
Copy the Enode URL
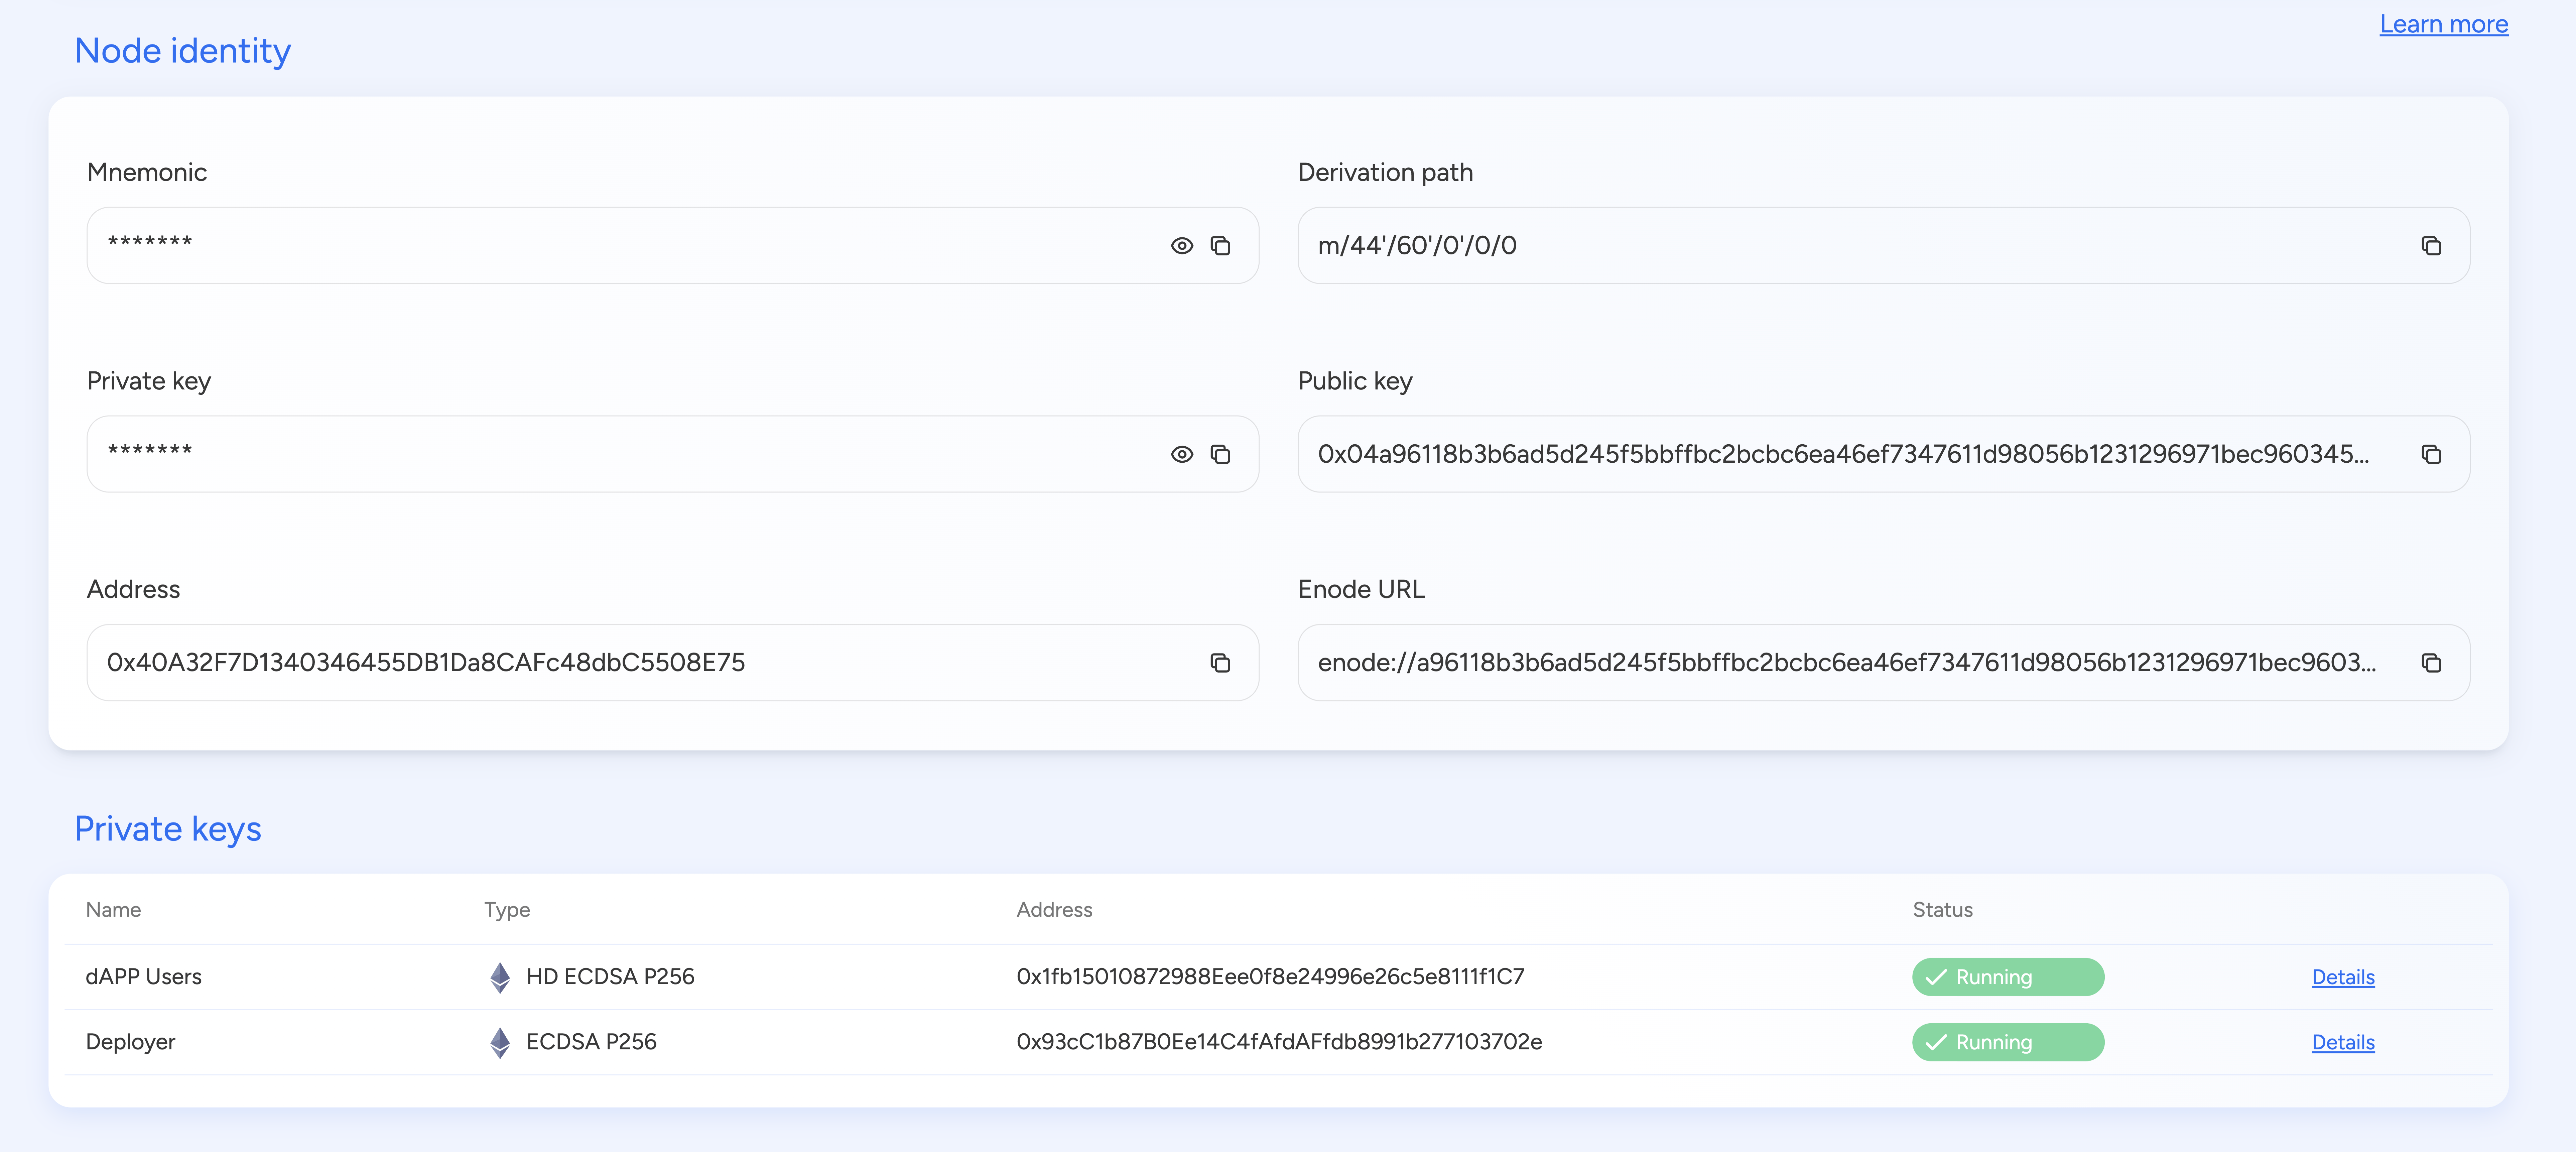2432,663
